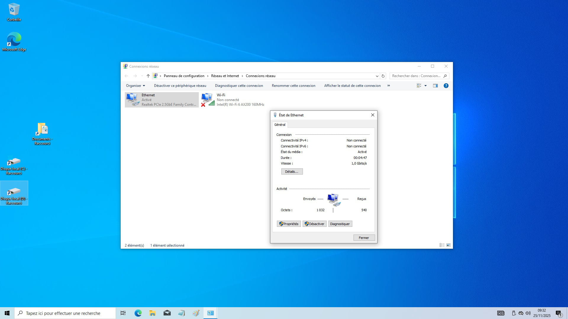
Task: Switch to large icons view in status bar
Action: point(448,245)
